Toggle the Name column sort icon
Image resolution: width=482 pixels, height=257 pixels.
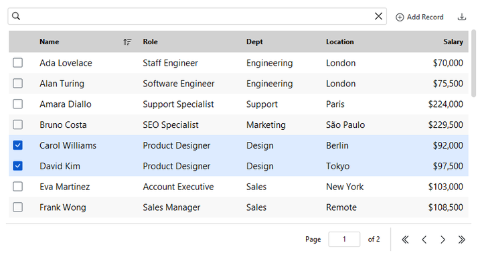[127, 41]
